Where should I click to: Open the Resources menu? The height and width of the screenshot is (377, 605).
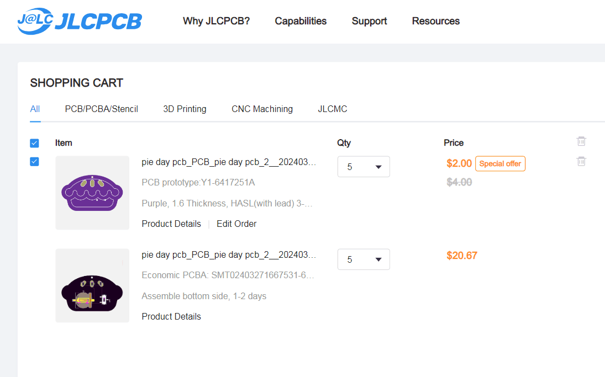pos(435,21)
